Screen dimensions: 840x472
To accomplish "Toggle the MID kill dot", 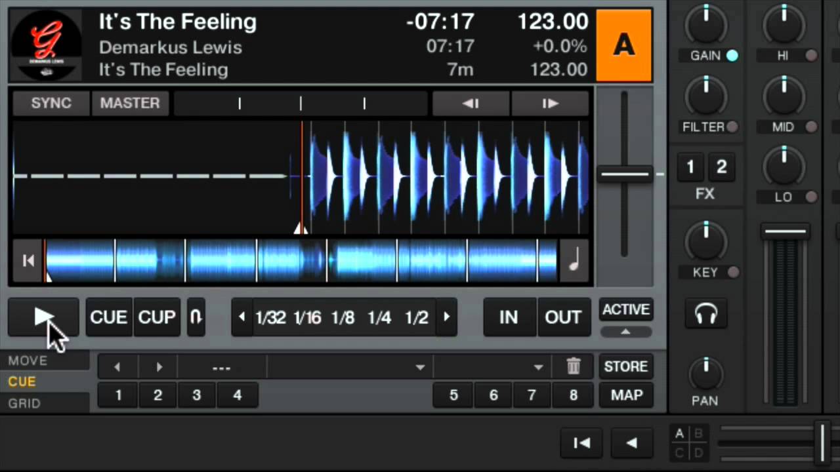I will coord(812,127).
